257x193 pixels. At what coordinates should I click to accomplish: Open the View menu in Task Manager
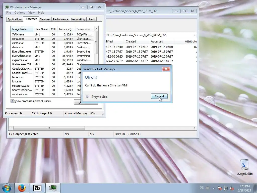coord(31,13)
